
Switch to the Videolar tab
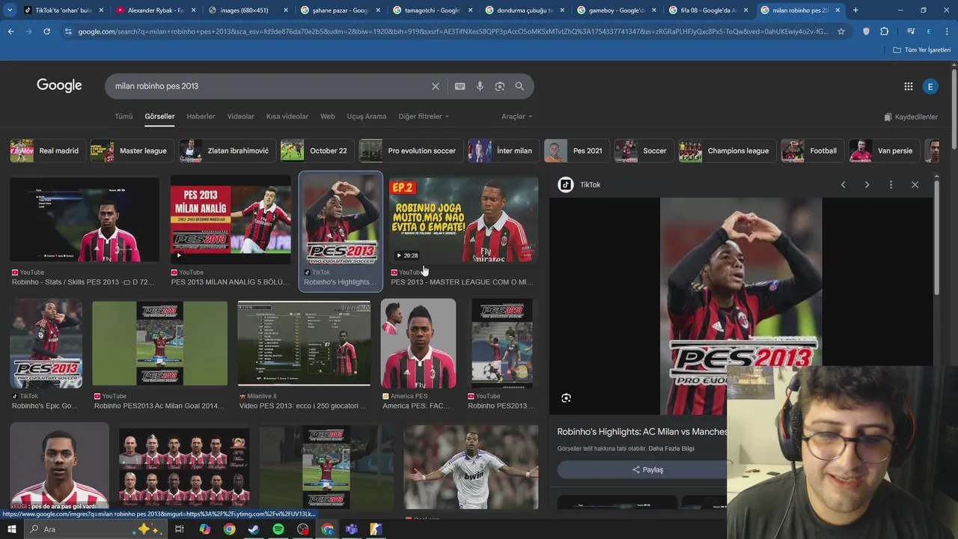pos(241,117)
